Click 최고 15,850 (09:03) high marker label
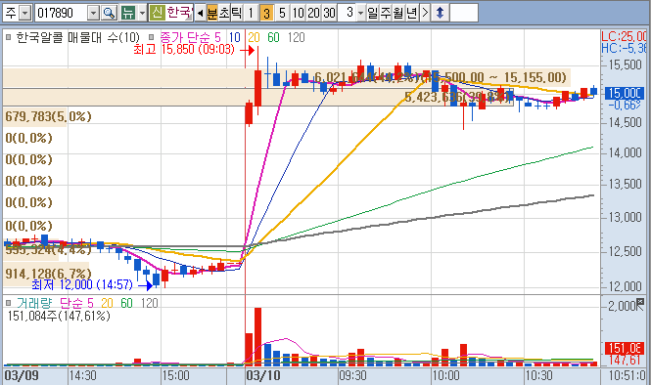The width and height of the screenshot is (651, 385). [184, 49]
